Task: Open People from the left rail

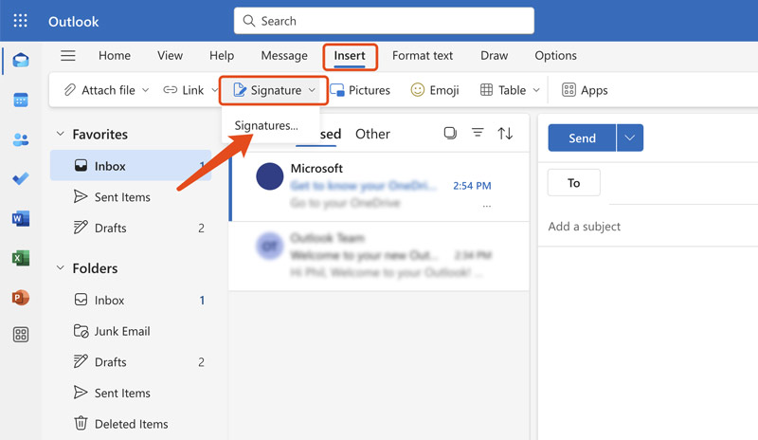Action: point(21,140)
